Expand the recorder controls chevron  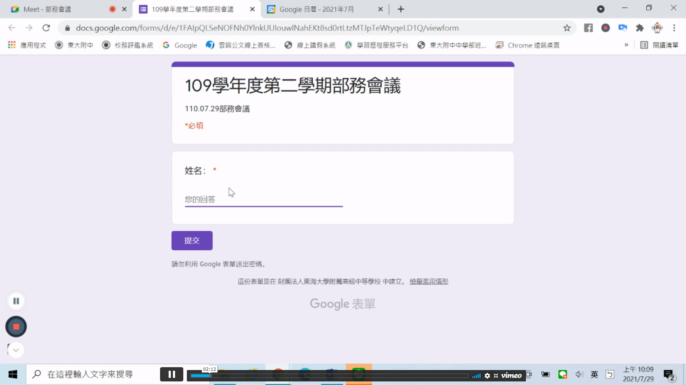click(x=16, y=350)
